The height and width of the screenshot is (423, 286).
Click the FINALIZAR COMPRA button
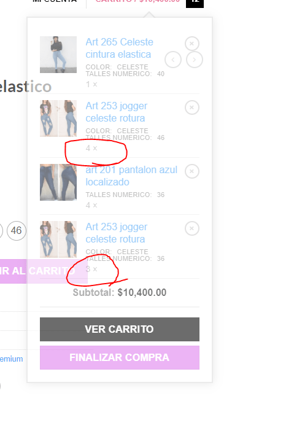pos(120,357)
